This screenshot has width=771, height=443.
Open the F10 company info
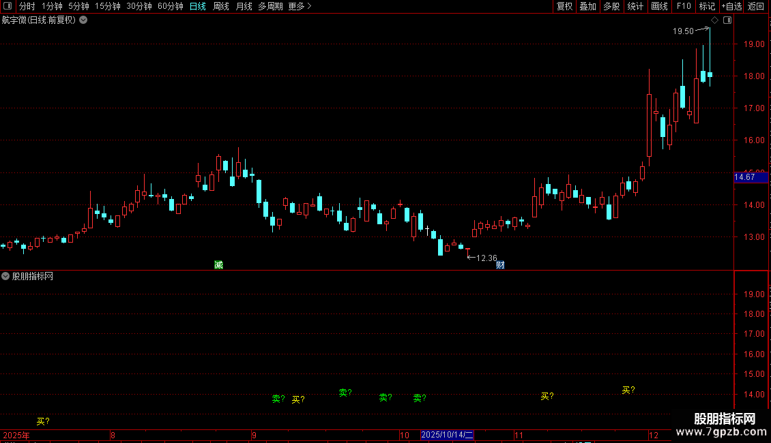pos(684,6)
